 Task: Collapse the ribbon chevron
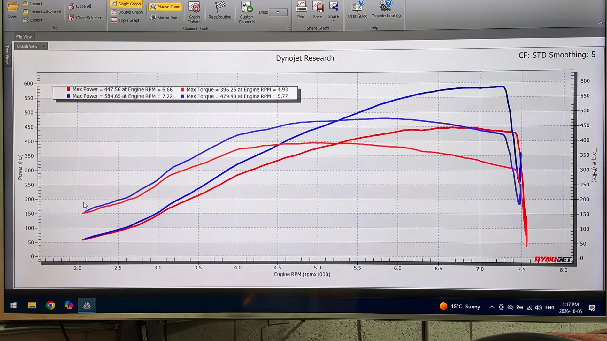[600, 23]
